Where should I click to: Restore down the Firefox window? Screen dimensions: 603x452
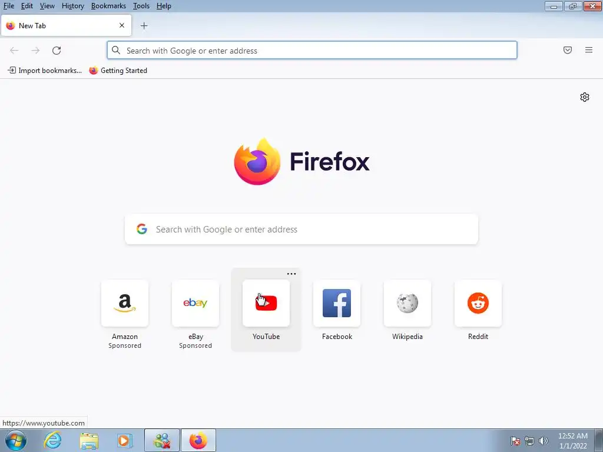click(573, 6)
